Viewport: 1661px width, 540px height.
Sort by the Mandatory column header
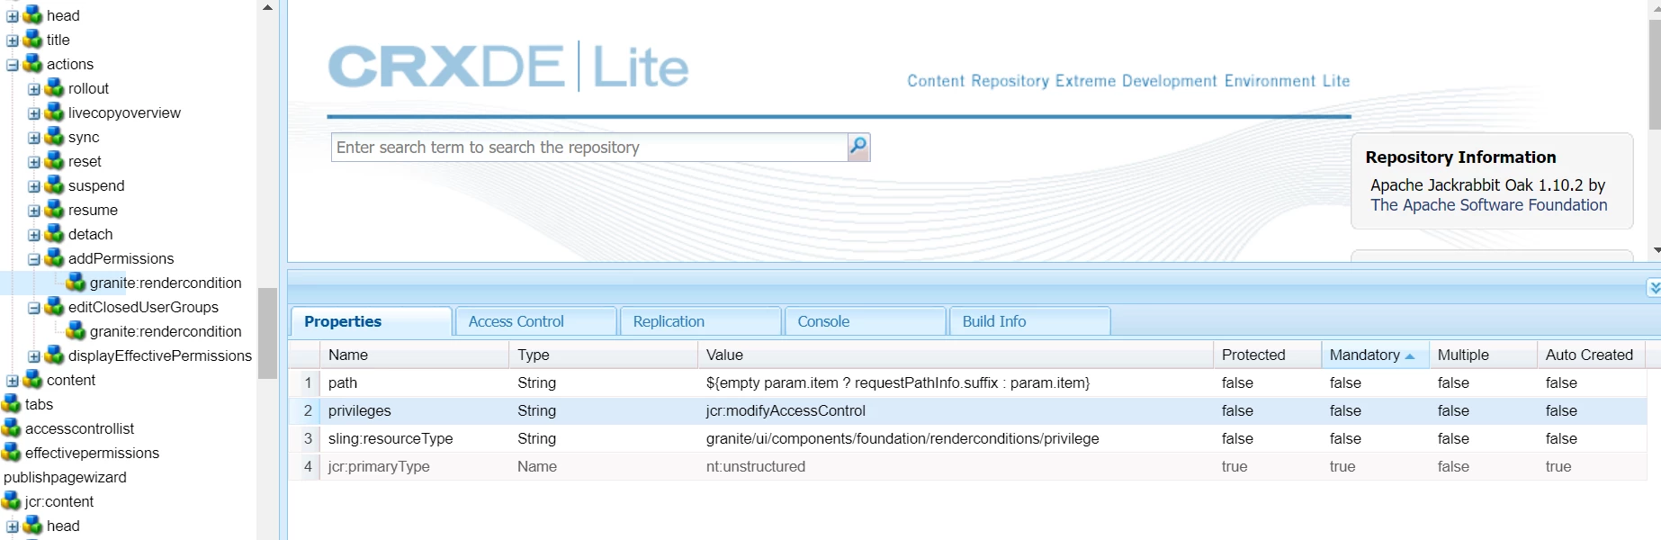point(1374,355)
